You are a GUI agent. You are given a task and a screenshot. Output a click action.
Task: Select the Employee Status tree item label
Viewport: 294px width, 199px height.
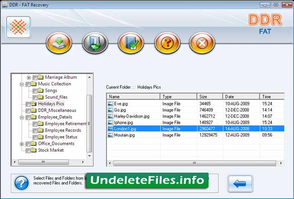[x=61, y=137]
